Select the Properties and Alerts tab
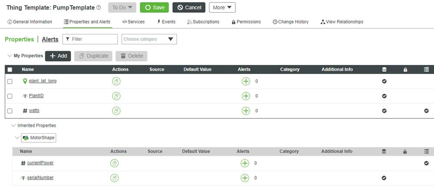Viewport: 434px width, 188px height. click(87, 22)
